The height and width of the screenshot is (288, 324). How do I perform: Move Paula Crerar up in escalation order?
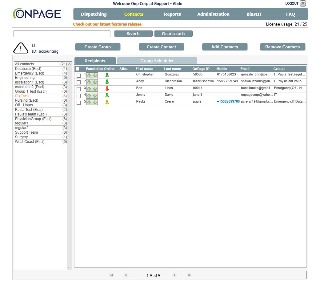[89, 102]
